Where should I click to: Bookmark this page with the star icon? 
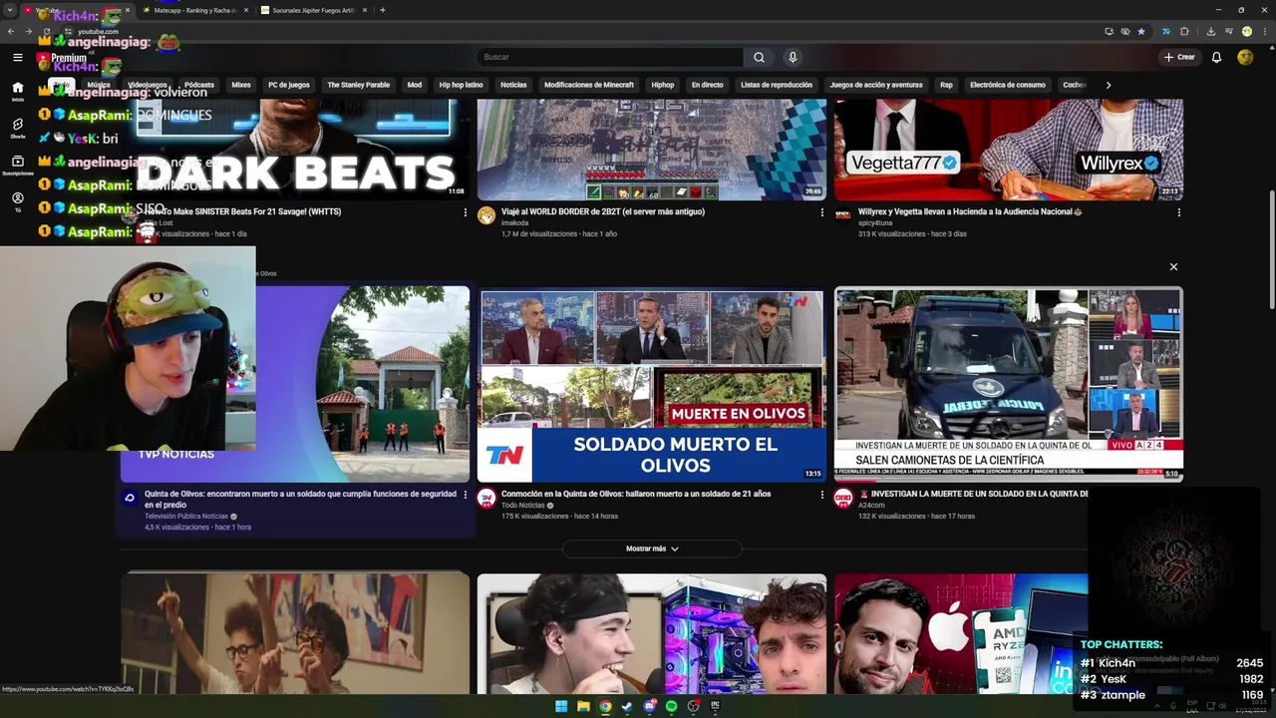[x=1141, y=31]
